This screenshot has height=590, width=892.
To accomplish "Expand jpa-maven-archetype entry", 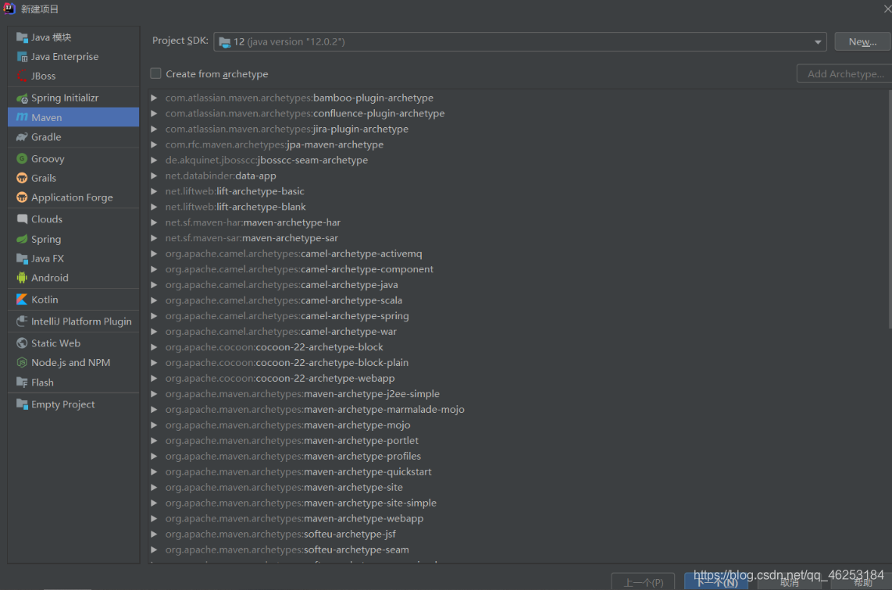I will point(154,145).
